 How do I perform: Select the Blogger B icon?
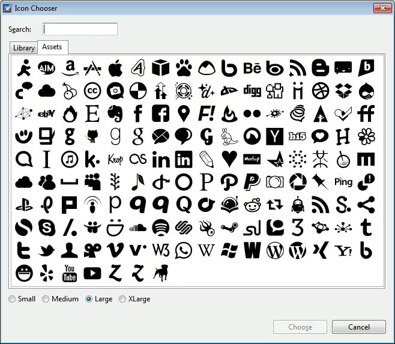pos(321,68)
